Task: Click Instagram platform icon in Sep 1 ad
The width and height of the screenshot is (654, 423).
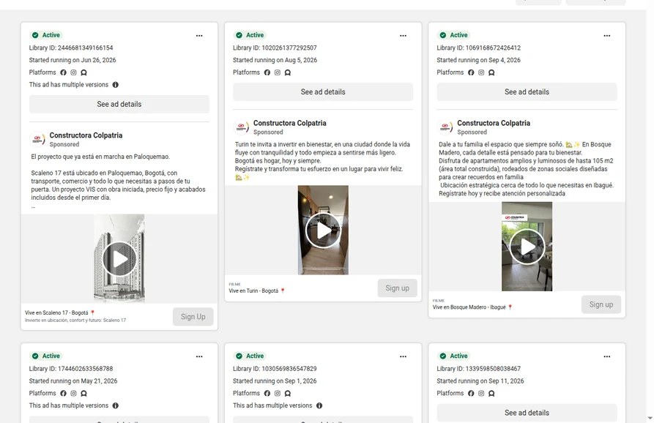Action: (278, 394)
